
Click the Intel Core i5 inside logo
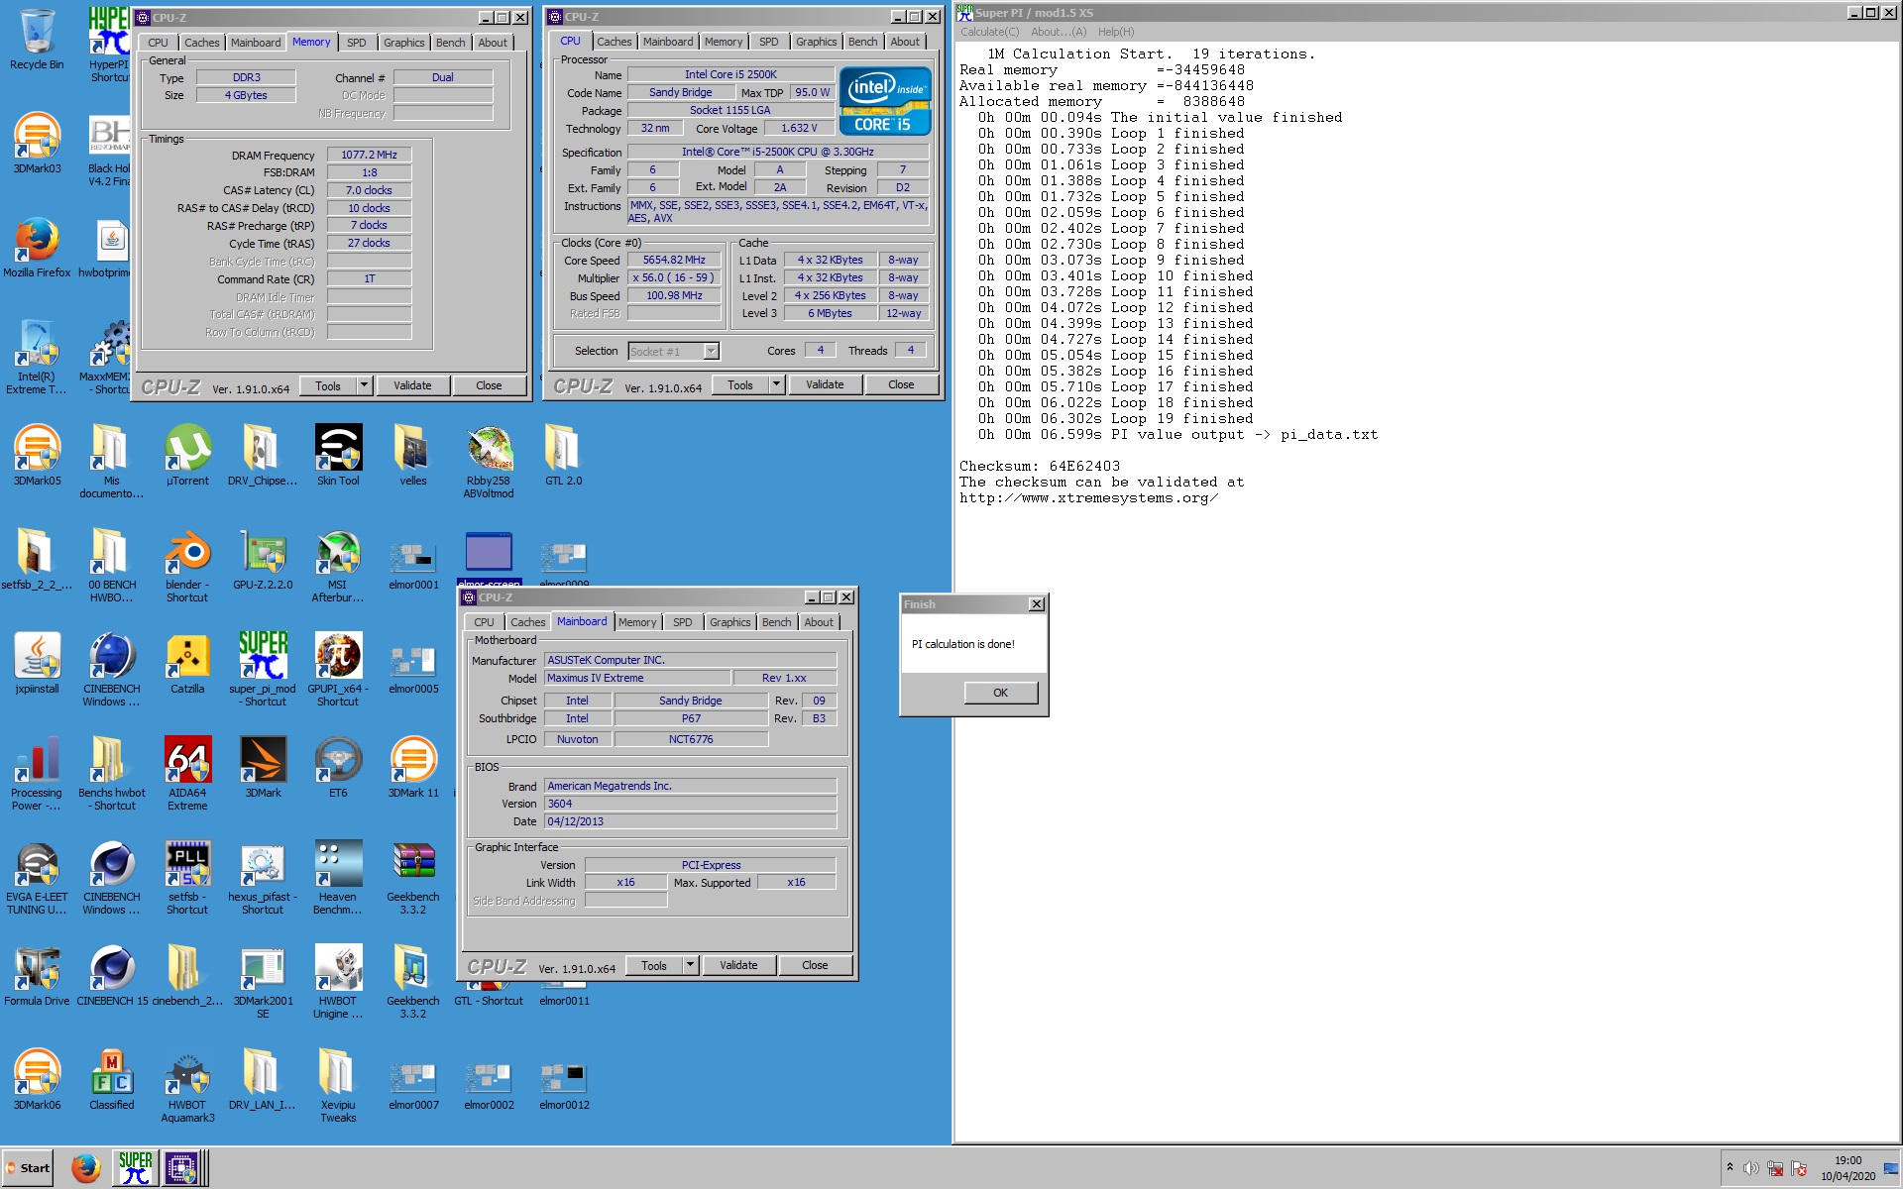pyautogui.click(x=885, y=101)
